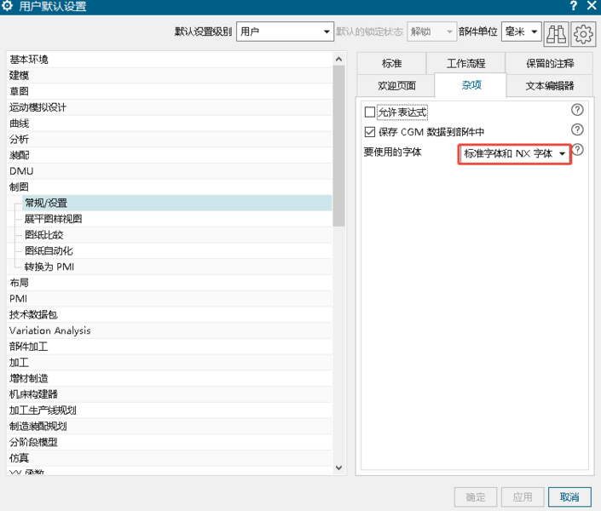Select 装配 in the category list
Viewport: 601px width, 511px height.
(170, 155)
